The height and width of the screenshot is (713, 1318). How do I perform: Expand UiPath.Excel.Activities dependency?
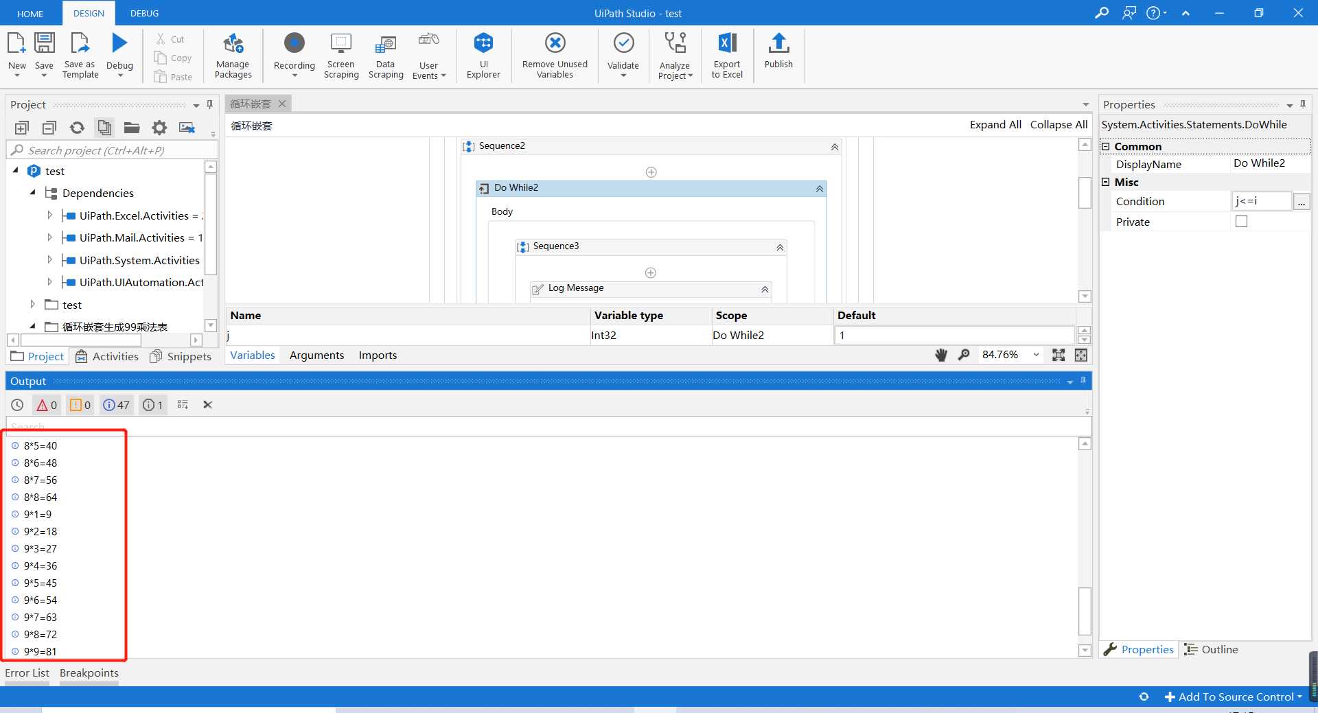pos(49,215)
